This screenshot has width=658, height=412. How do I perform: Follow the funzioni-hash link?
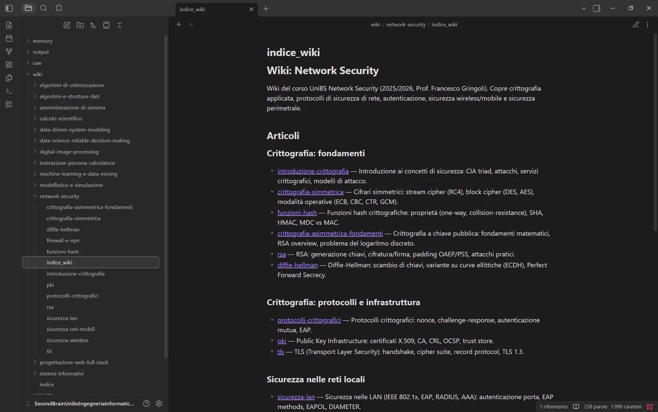click(297, 213)
